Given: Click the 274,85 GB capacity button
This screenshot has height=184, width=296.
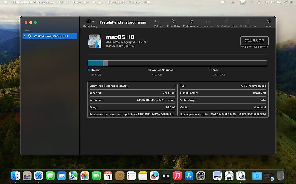Looking at the screenshot, I should (254, 41).
